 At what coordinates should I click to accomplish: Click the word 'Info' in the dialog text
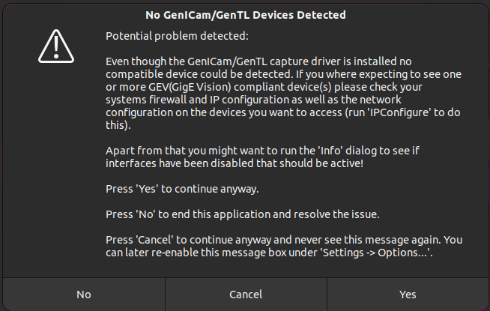tap(331, 151)
